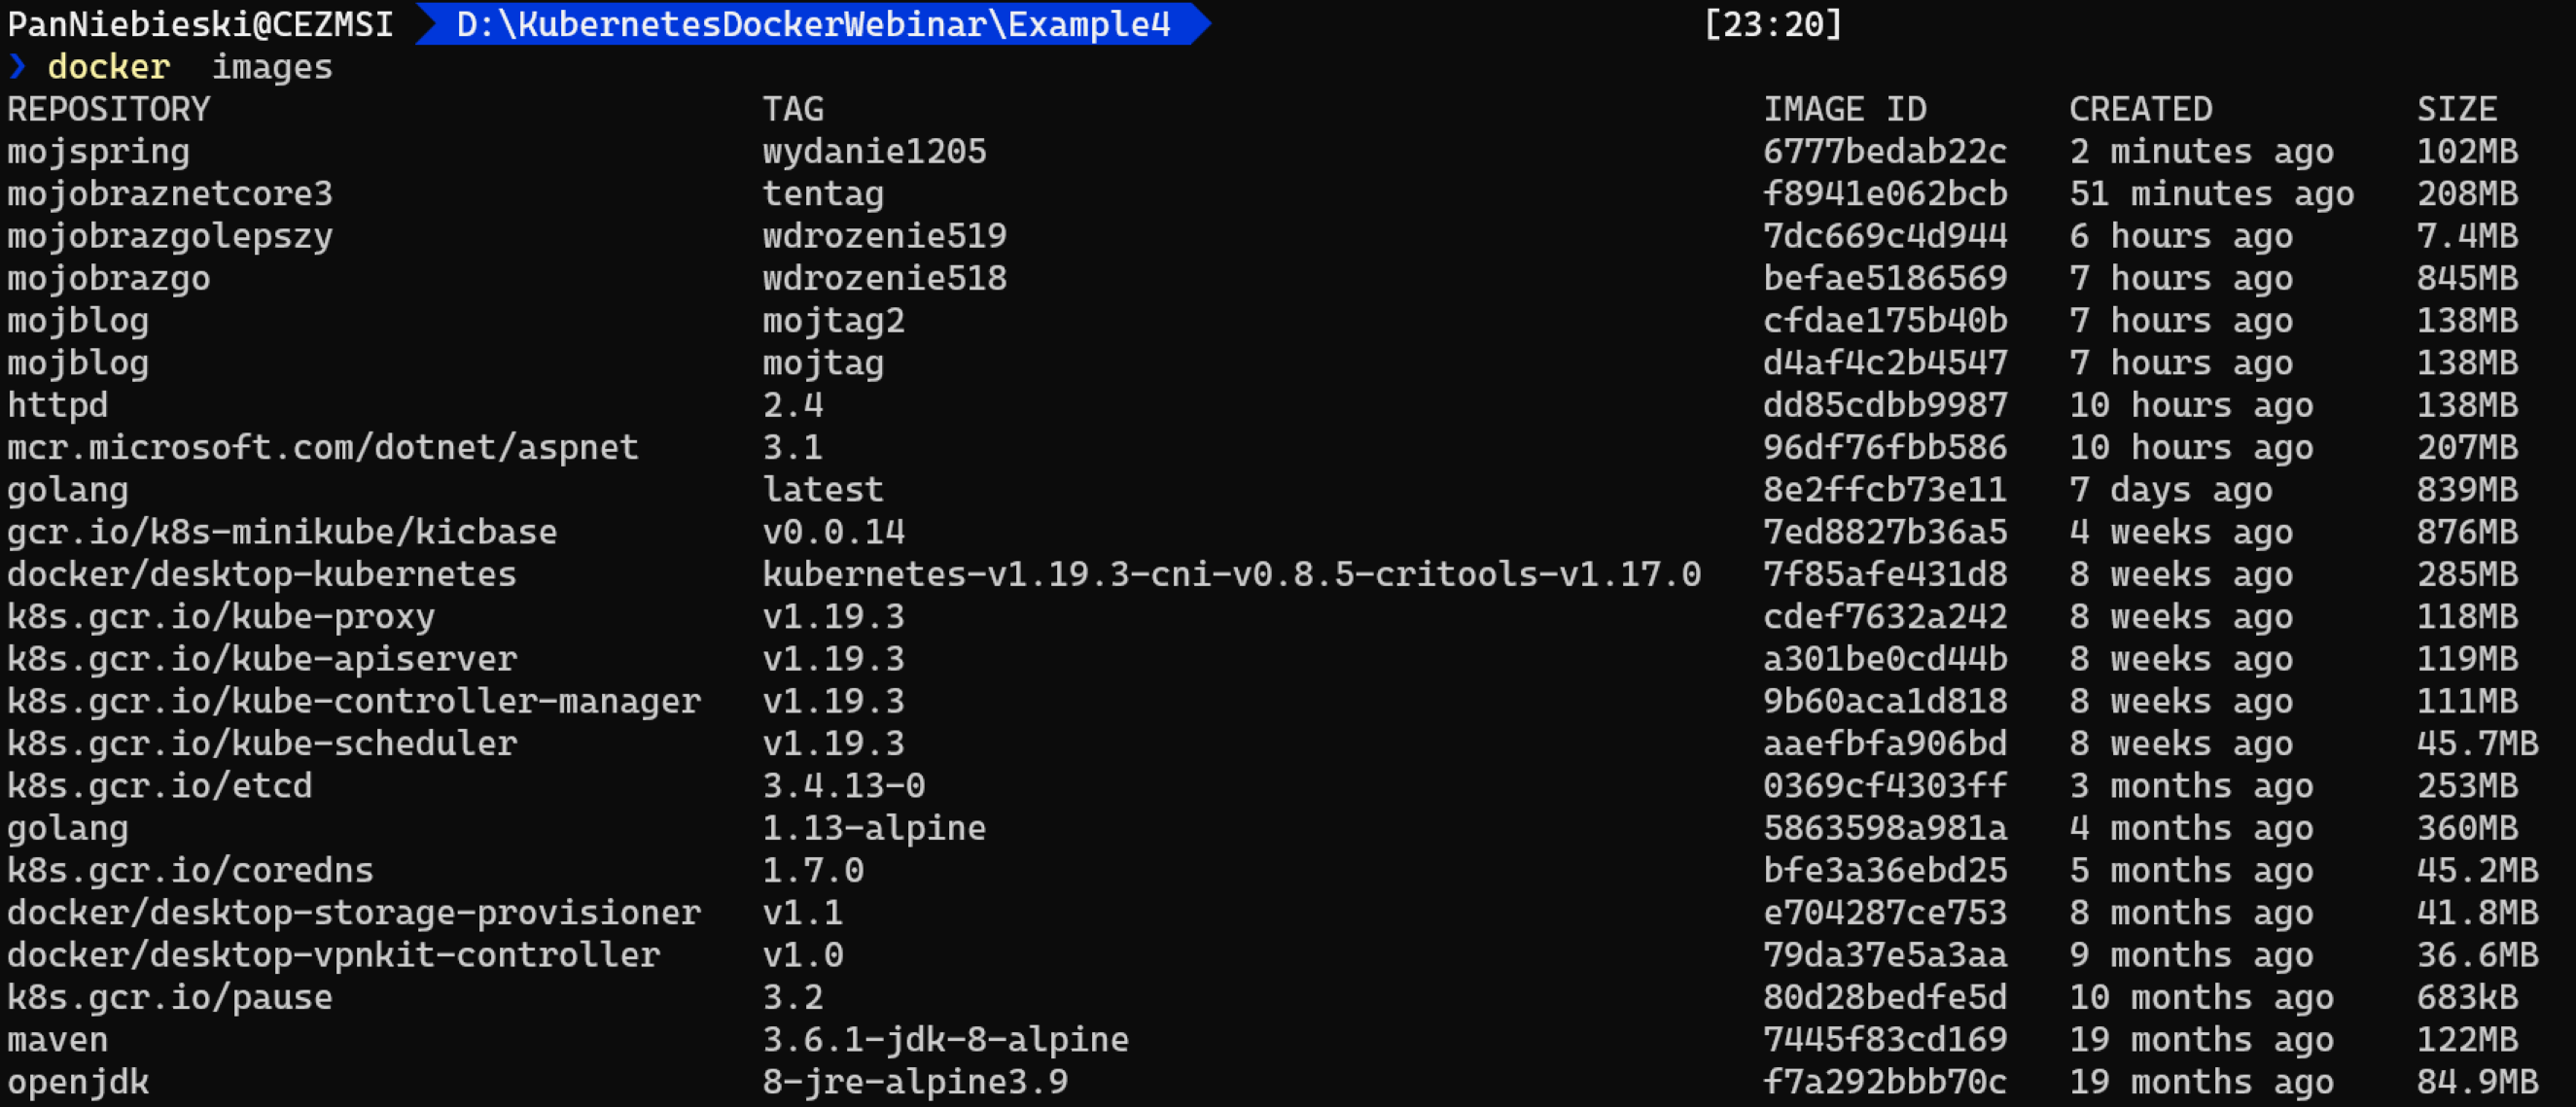The image size is (2576, 1107).
Task: Click the mojspring repository name
Action: pyautogui.click(x=98, y=152)
